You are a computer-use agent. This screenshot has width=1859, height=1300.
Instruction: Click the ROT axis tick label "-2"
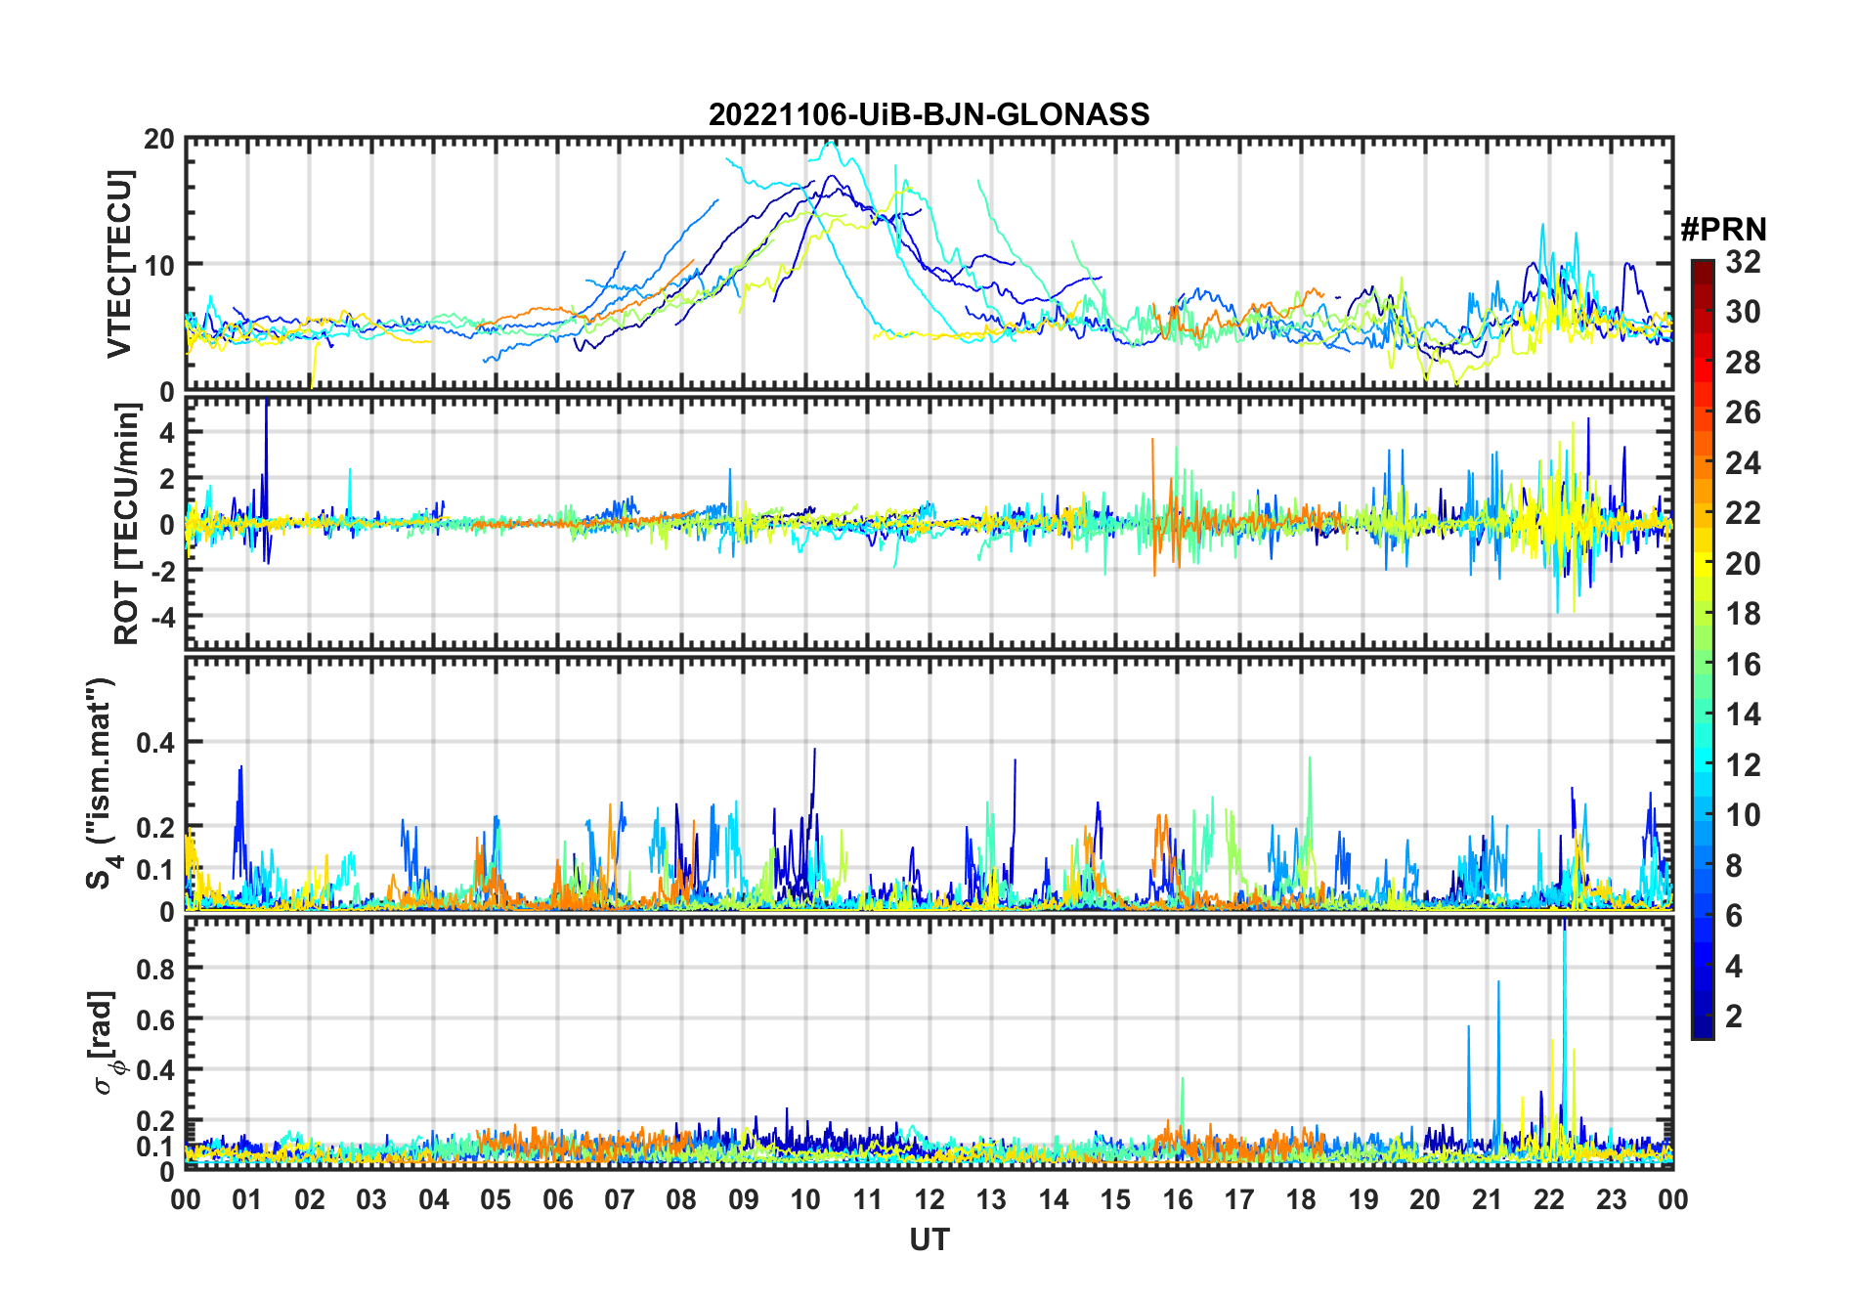pyautogui.click(x=162, y=572)
